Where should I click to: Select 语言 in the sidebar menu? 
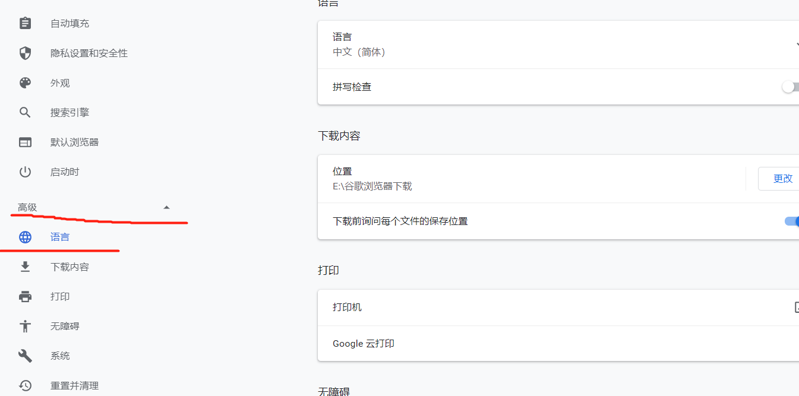pos(59,236)
